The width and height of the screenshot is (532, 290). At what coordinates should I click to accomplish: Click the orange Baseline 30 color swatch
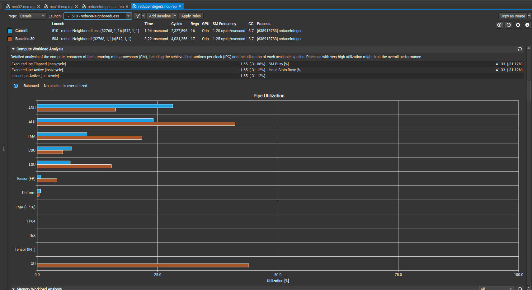tap(10, 39)
